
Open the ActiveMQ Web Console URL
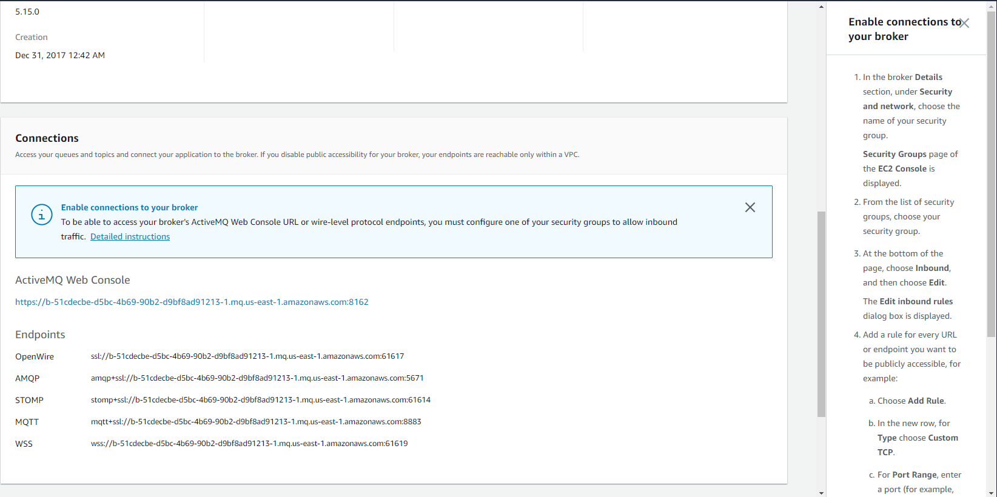click(x=192, y=302)
